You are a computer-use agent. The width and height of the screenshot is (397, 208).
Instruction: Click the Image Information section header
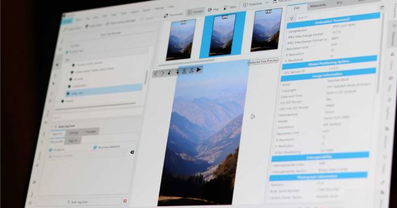tap(328, 75)
